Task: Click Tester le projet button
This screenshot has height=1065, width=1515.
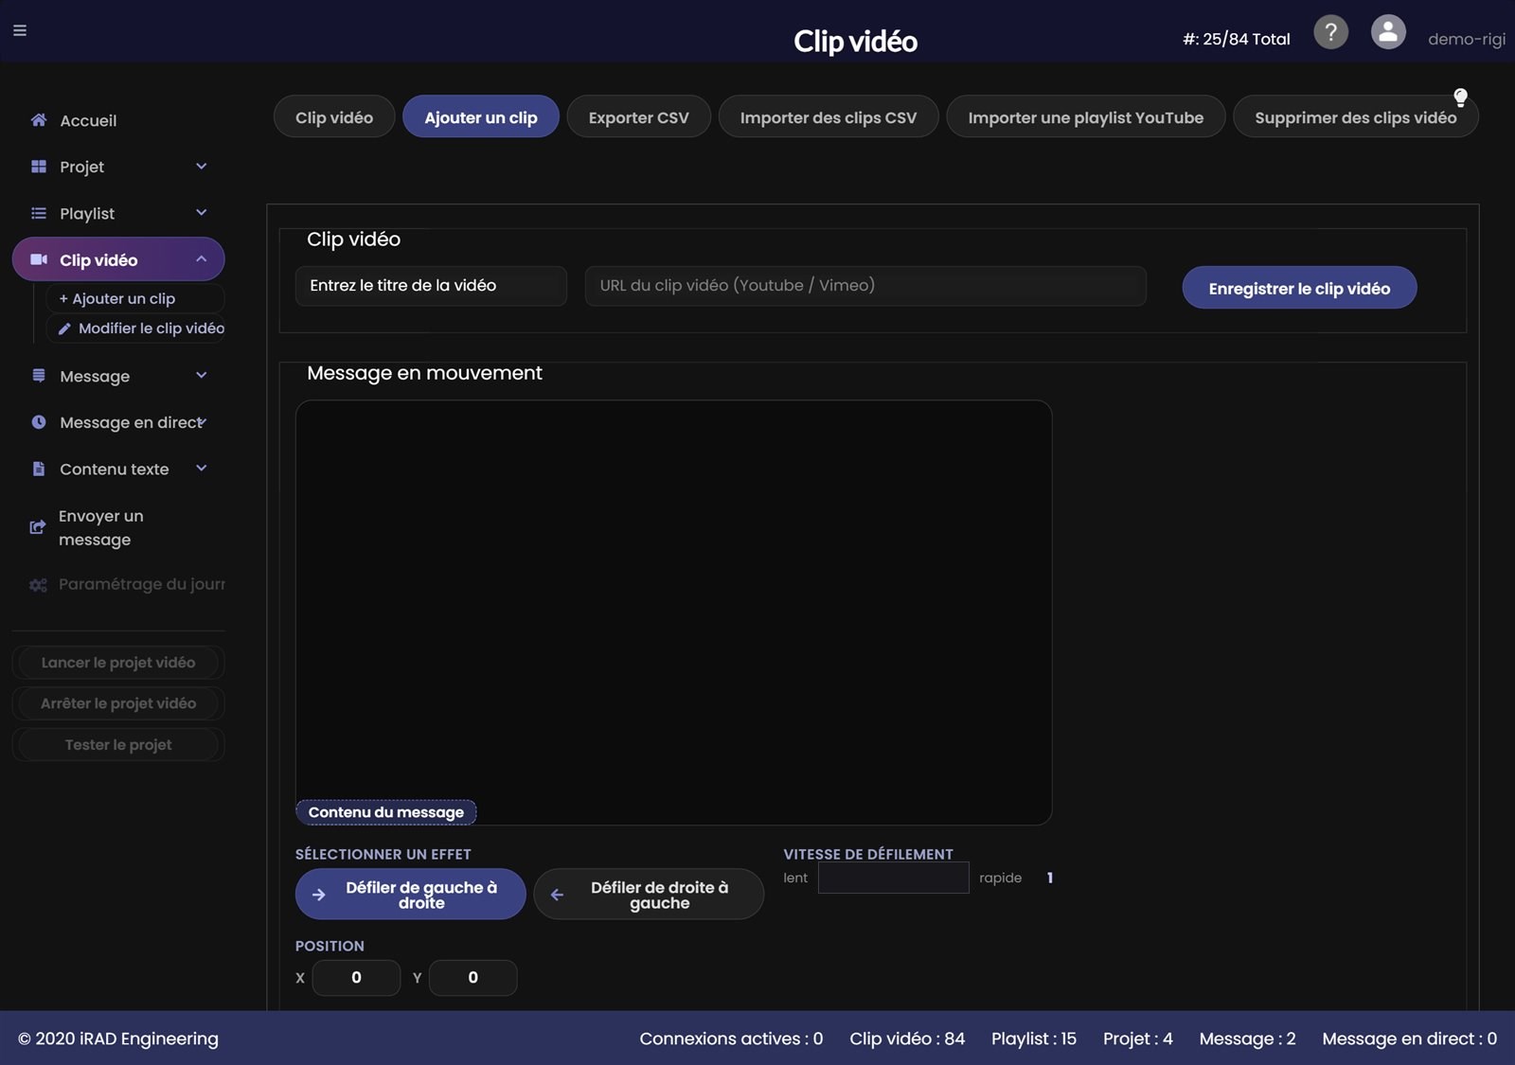Action: click(118, 745)
